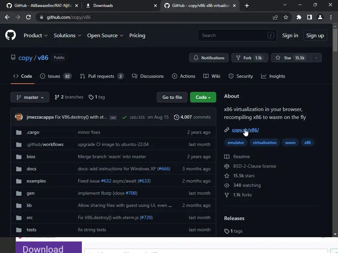This screenshot has height=253, width=338.
Task: Click the Notifications bell button
Action: point(209,58)
